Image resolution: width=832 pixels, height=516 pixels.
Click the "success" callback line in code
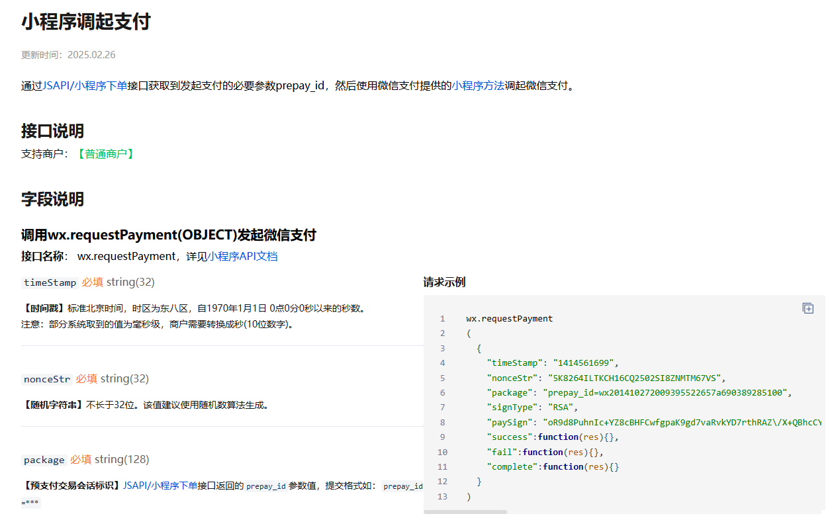pos(553,437)
